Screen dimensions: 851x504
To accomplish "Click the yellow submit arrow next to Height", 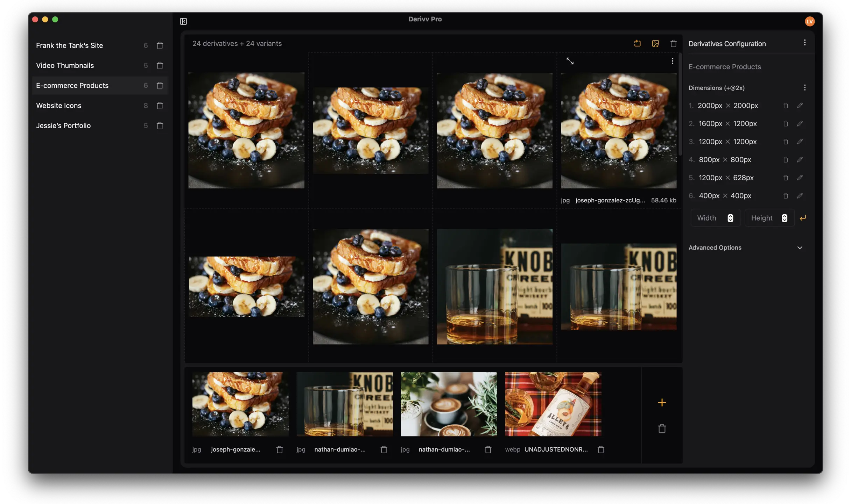I will point(803,218).
